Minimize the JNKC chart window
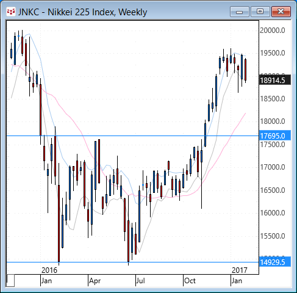Image resolution: width=297 pixels, height=293 pixels. (240, 12)
